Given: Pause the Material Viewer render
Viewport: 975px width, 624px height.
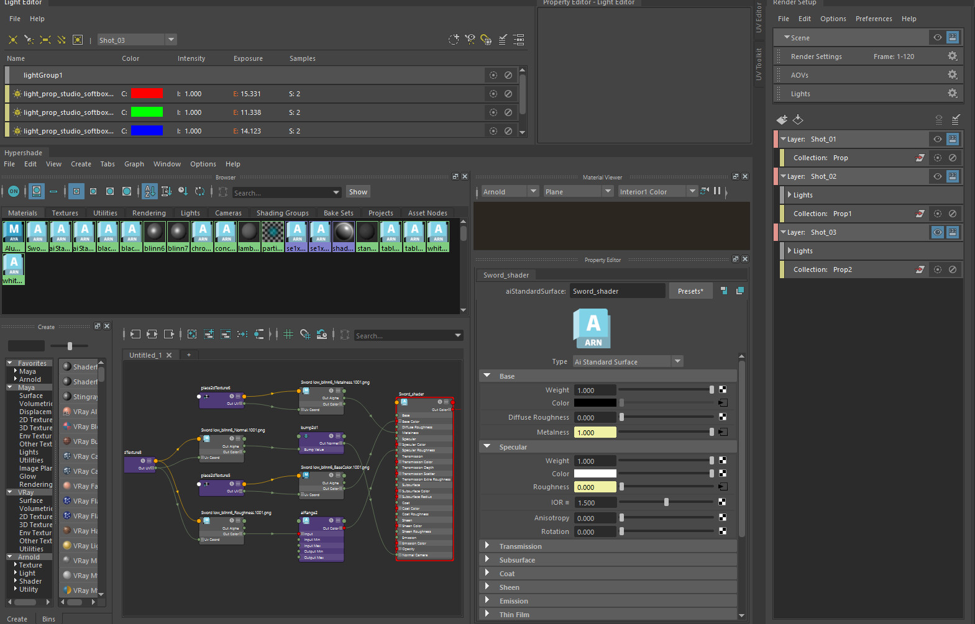Looking at the screenshot, I should (717, 191).
